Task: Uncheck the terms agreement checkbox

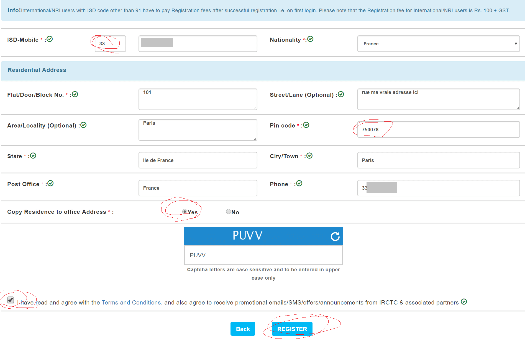Action: tap(11, 300)
